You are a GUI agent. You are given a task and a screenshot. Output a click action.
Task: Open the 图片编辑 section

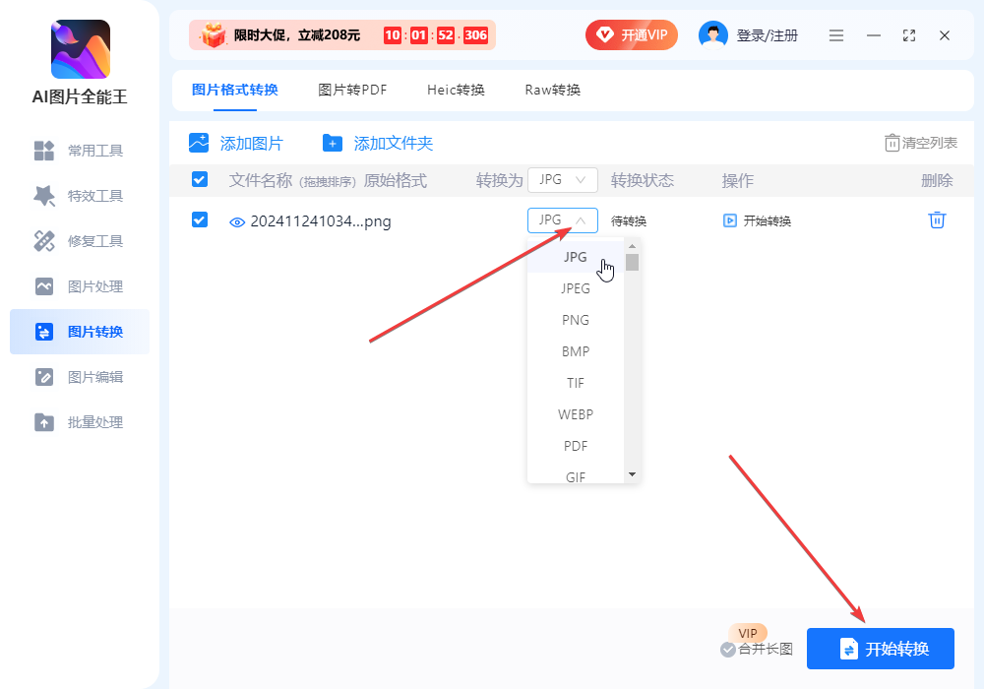[79, 376]
